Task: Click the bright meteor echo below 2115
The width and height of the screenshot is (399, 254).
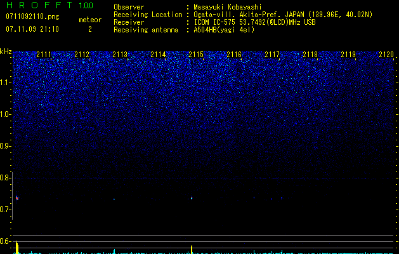Action: (x=192, y=198)
